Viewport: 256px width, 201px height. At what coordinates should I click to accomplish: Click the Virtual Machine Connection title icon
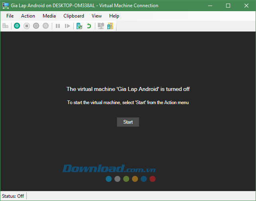point(6,6)
